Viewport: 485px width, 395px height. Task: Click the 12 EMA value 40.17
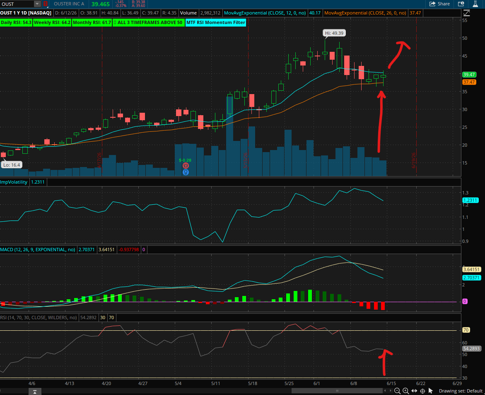(315, 13)
